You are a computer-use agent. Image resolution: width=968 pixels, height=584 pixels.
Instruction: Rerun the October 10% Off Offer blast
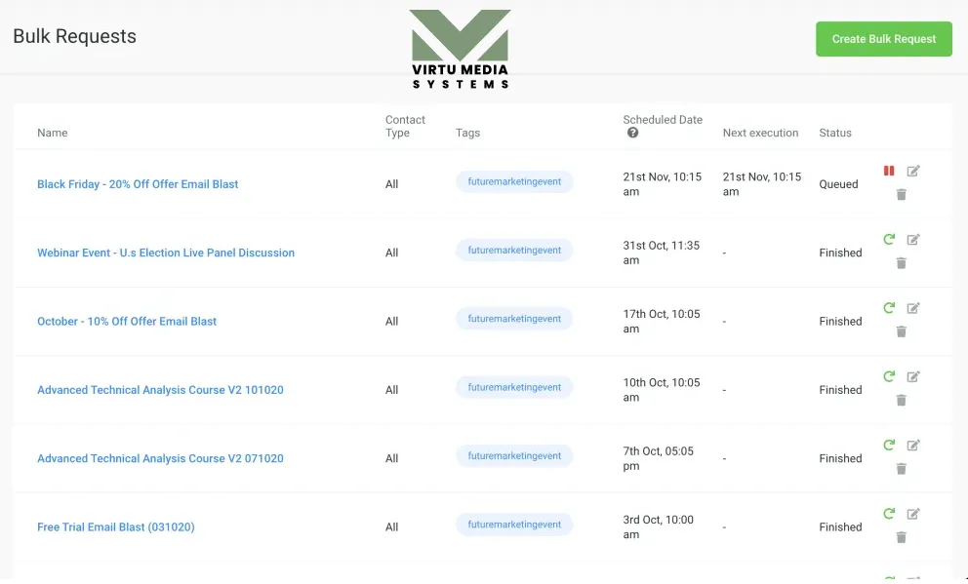click(888, 308)
